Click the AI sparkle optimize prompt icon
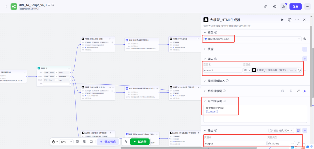314x149 pixels. click(305, 91)
